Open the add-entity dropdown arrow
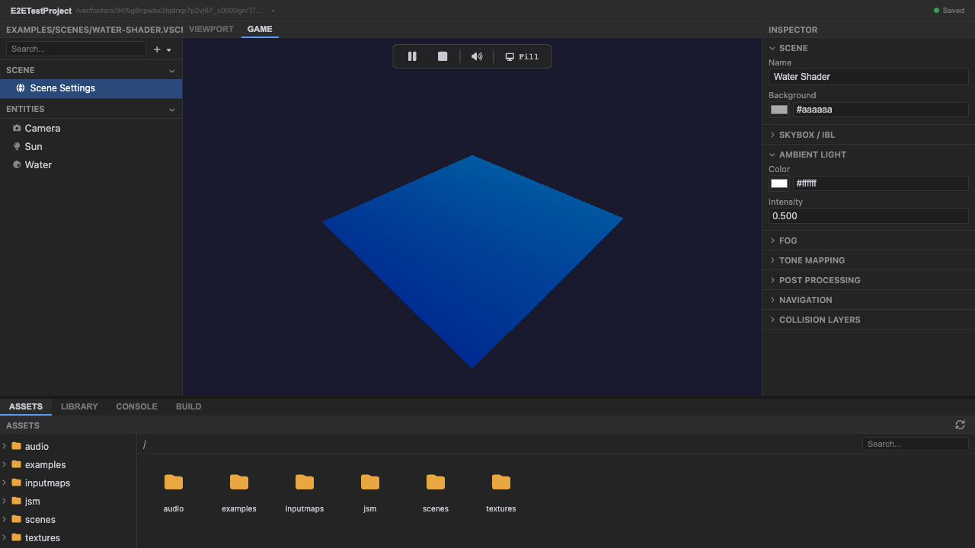 pos(169,49)
